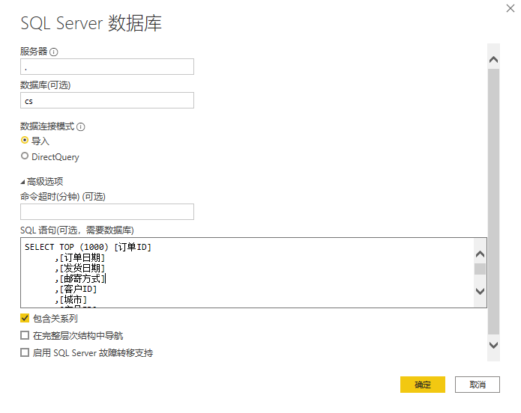Select the 导入 radio button
Viewport: 521px width, 413px height.
click(25, 141)
